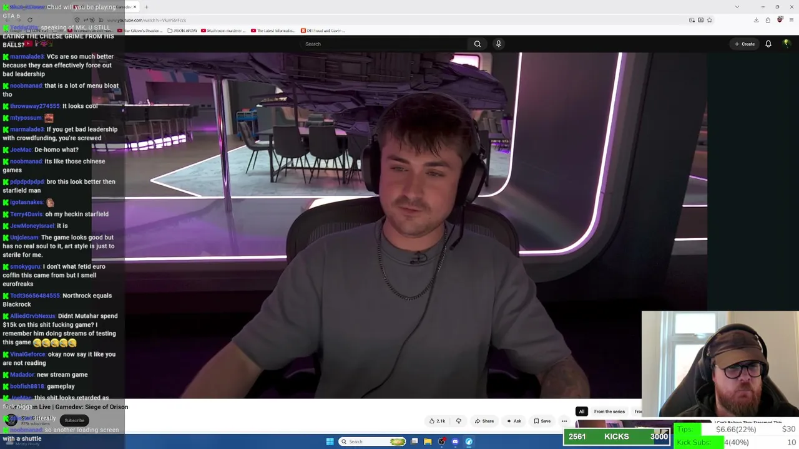This screenshot has width=799, height=449.
Task: Save the video to a playlist
Action: point(542,421)
